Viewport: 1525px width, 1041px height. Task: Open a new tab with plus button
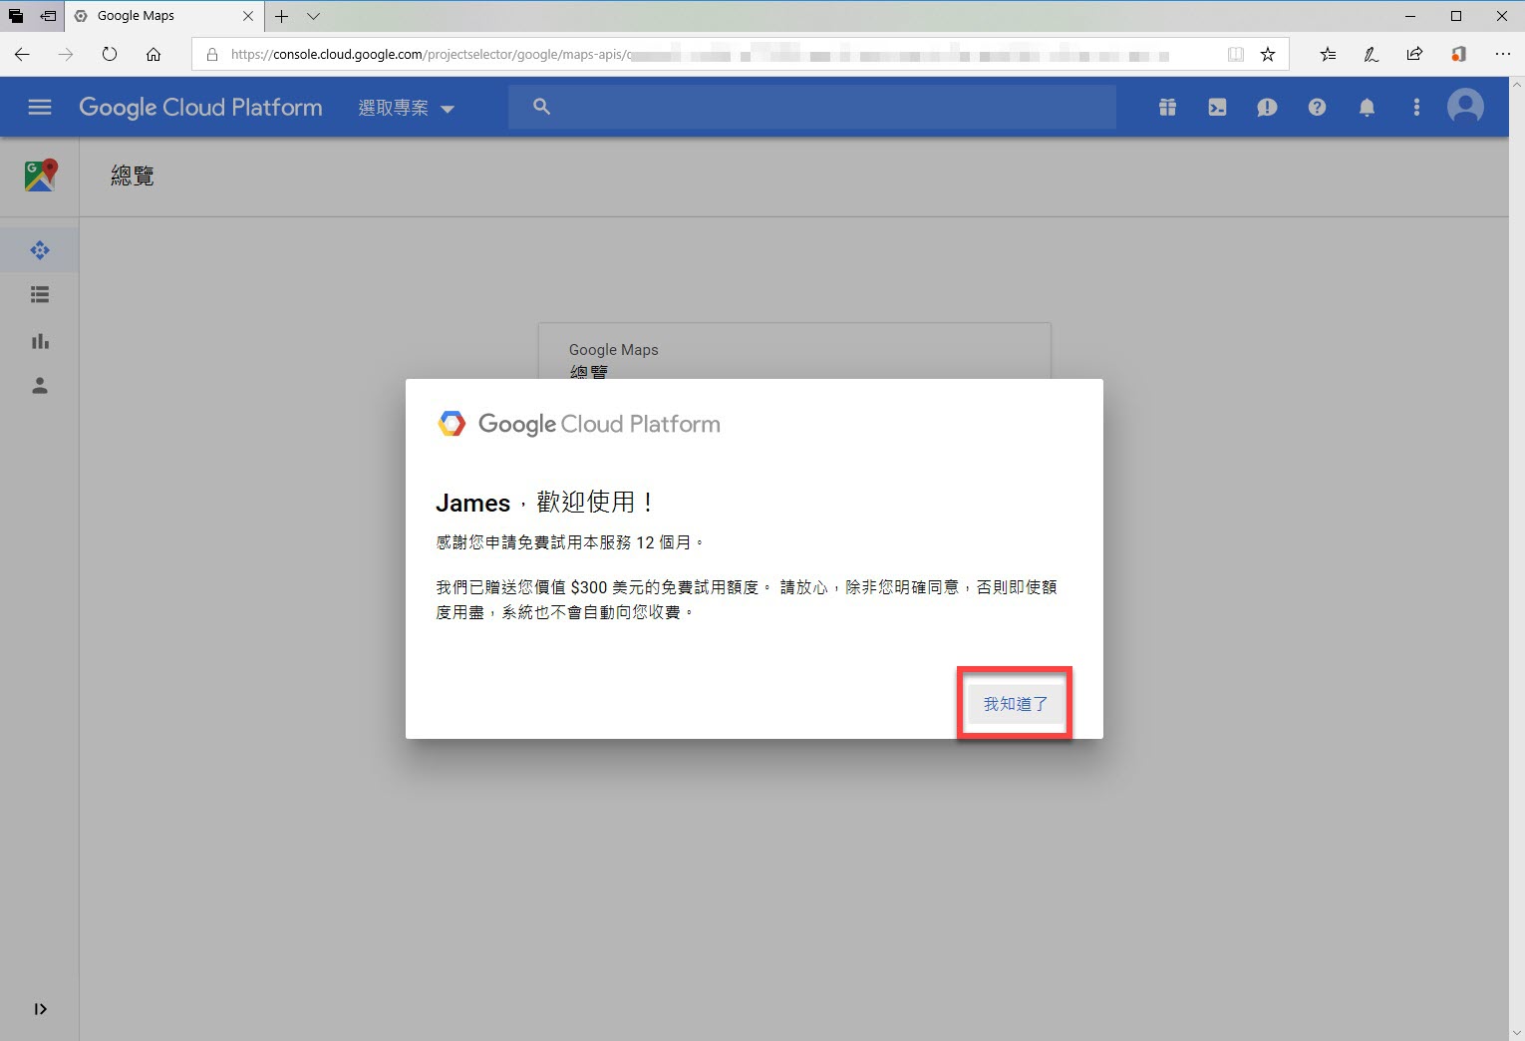tap(282, 16)
